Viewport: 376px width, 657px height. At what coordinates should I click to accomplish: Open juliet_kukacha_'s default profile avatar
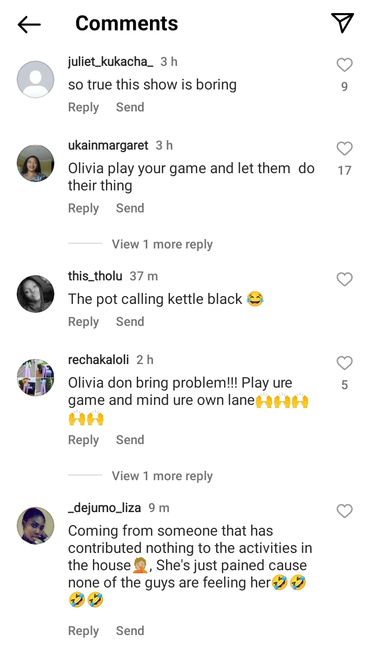tap(36, 80)
